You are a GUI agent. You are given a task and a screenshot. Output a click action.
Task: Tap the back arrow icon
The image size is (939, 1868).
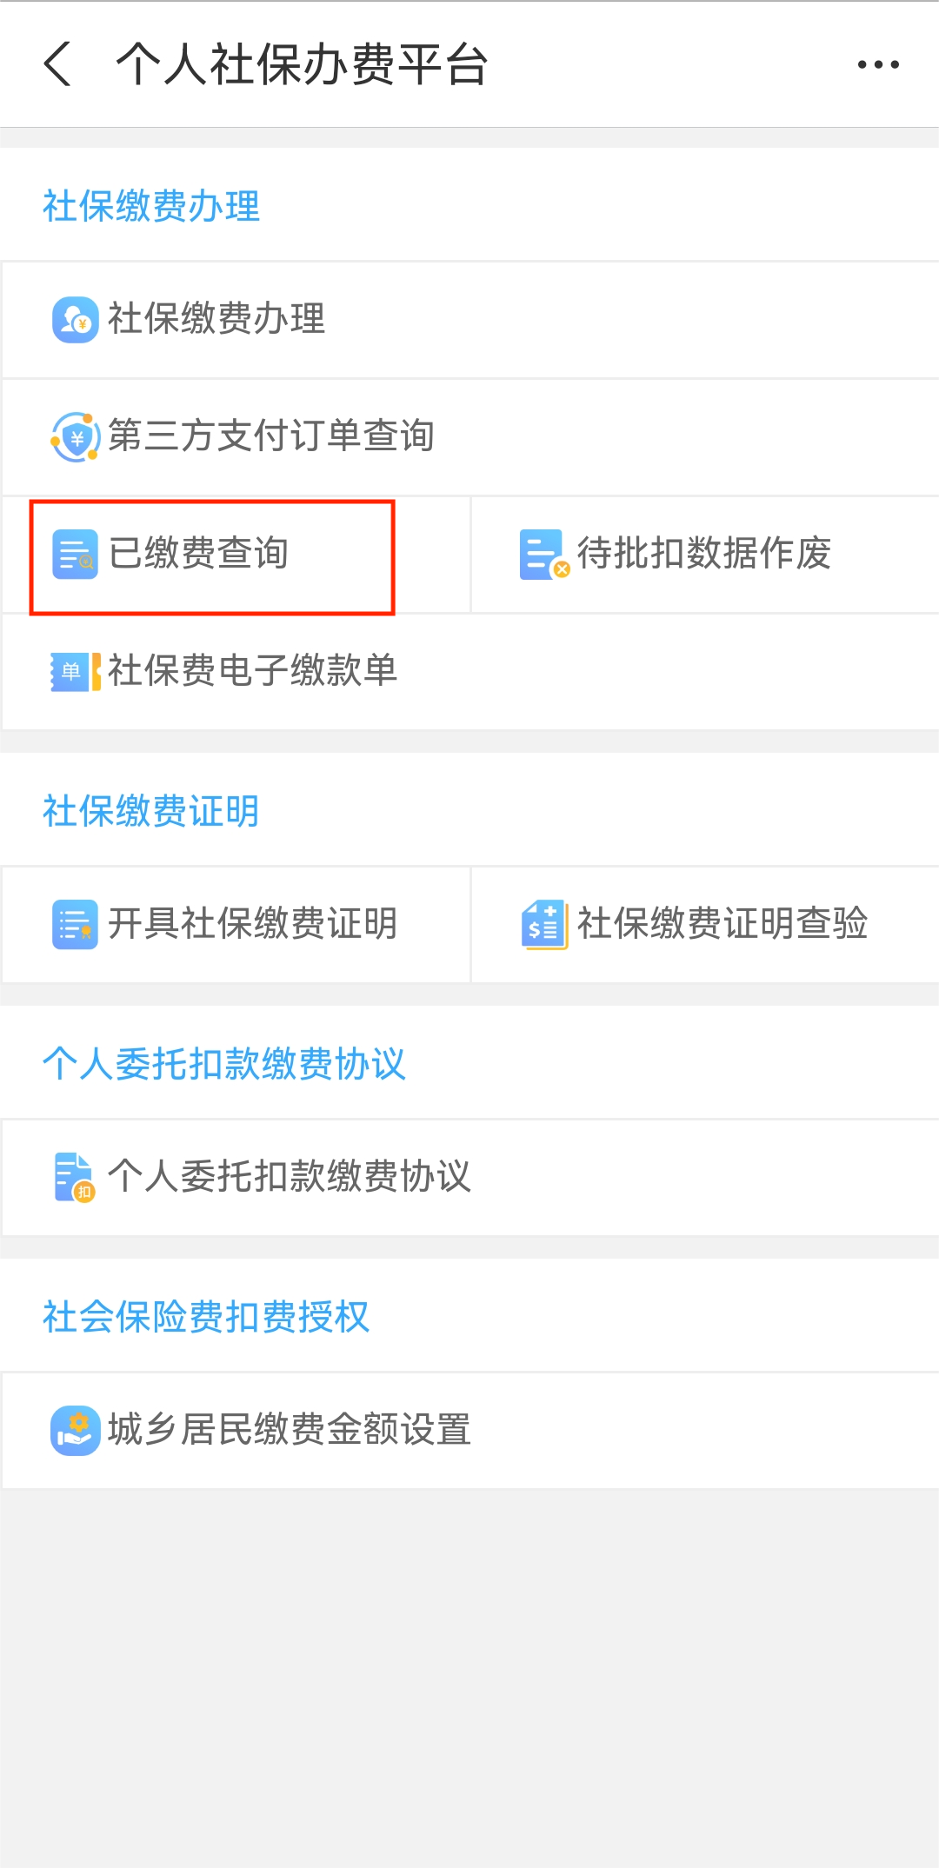(x=57, y=64)
